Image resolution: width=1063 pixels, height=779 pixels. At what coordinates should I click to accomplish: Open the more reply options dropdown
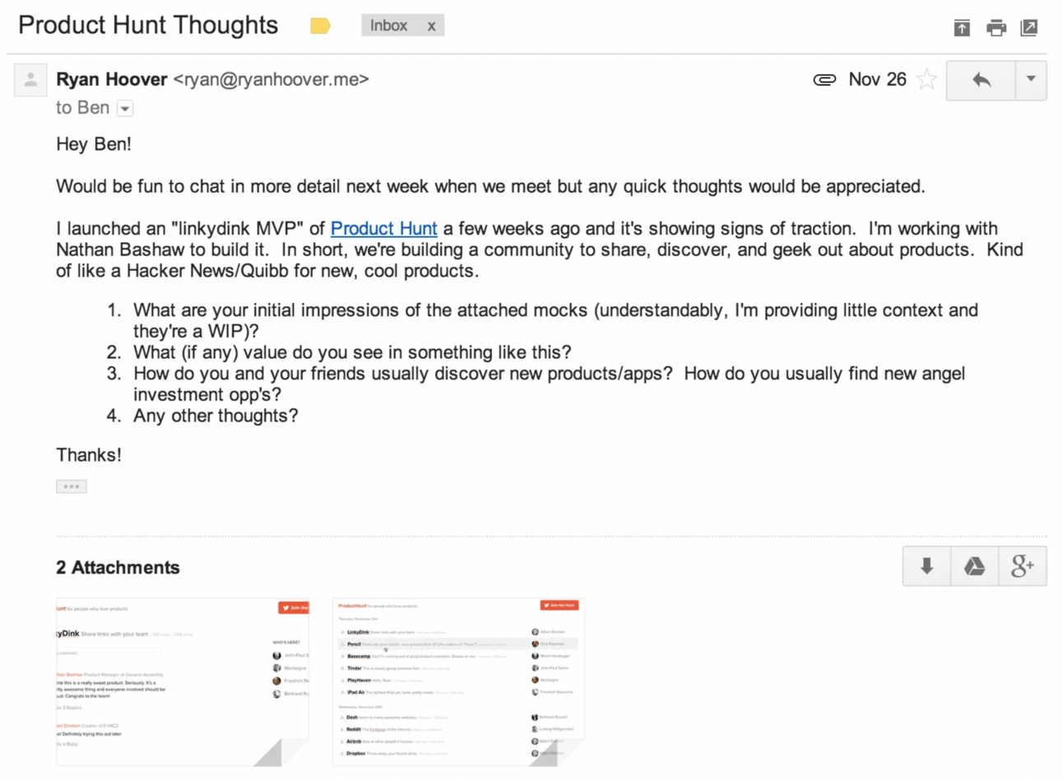[x=1031, y=80]
